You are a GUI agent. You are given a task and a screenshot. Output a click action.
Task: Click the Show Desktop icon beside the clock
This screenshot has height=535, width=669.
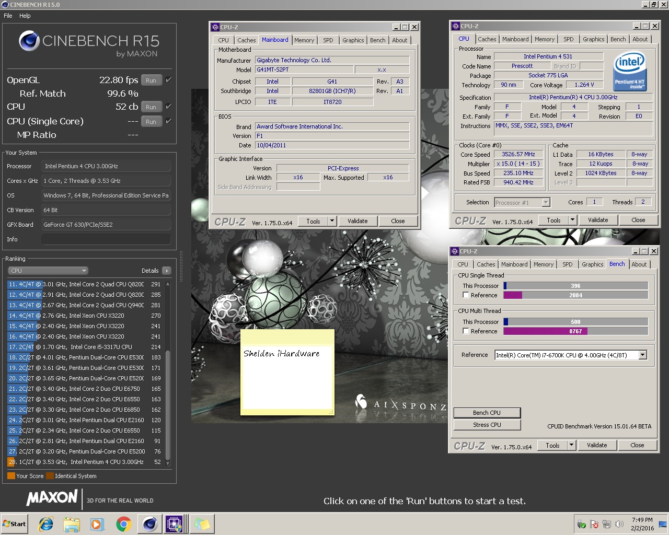pyautogui.click(x=663, y=524)
